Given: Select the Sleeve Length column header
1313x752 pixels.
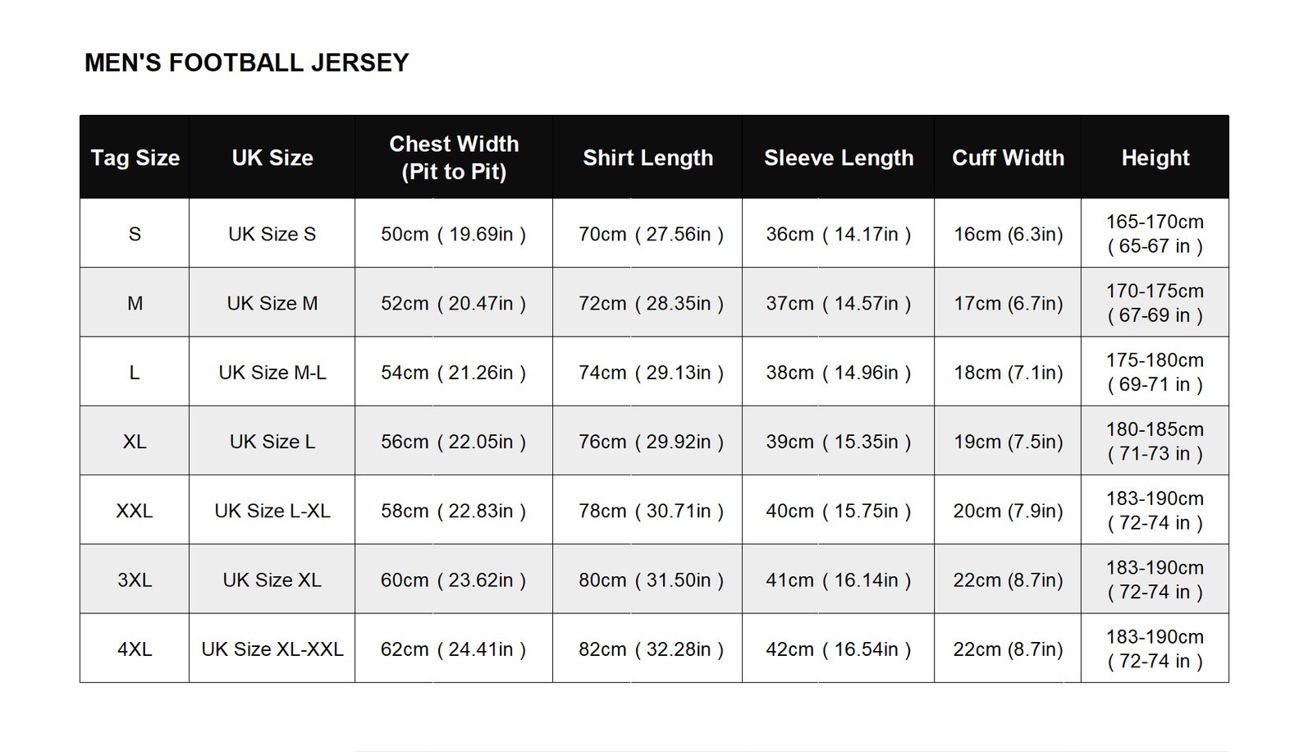Looking at the screenshot, I should click(839, 158).
